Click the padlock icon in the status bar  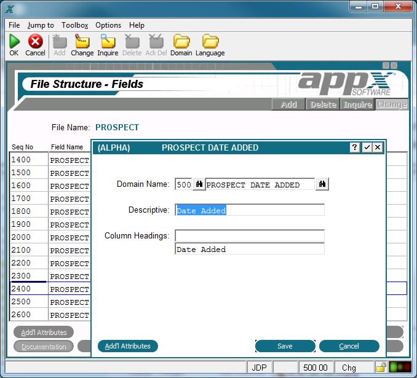381,368
